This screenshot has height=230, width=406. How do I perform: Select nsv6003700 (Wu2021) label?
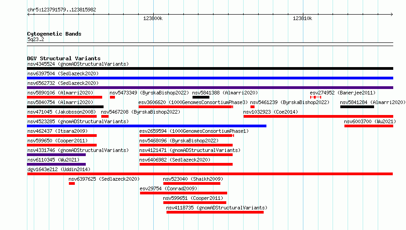[x=370, y=121]
